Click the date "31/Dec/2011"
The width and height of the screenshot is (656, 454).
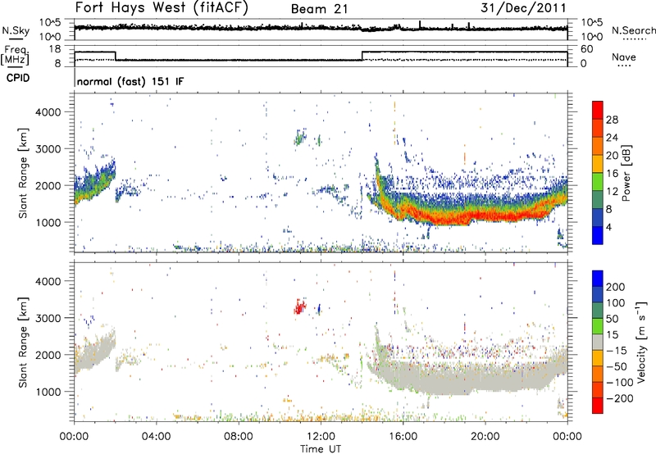523,8
